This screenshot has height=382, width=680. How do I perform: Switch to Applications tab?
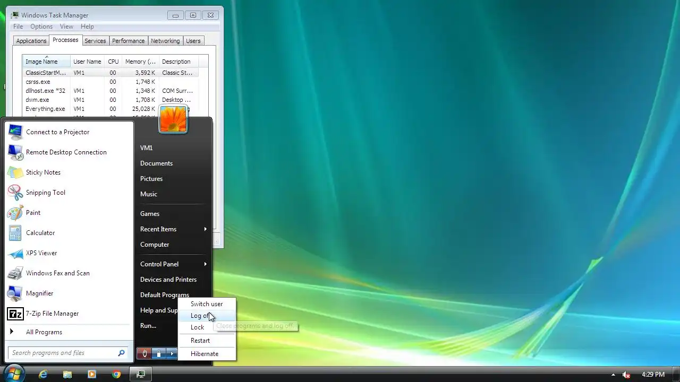(x=31, y=41)
